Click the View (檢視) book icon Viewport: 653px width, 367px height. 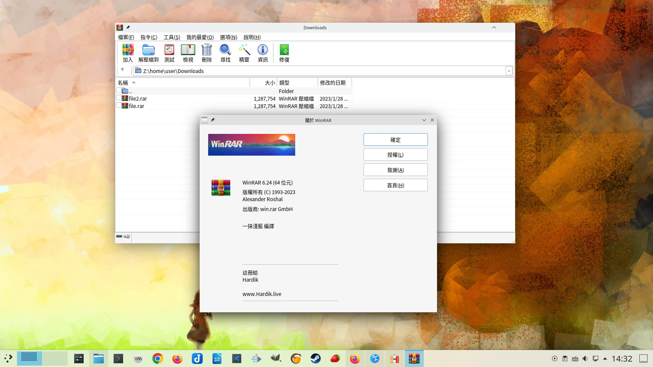pyautogui.click(x=188, y=53)
